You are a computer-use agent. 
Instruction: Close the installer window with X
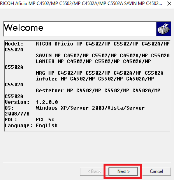[169, 3]
